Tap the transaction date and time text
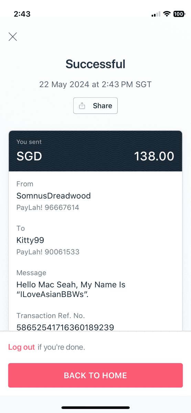 pyautogui.click(x=95, y=84)
